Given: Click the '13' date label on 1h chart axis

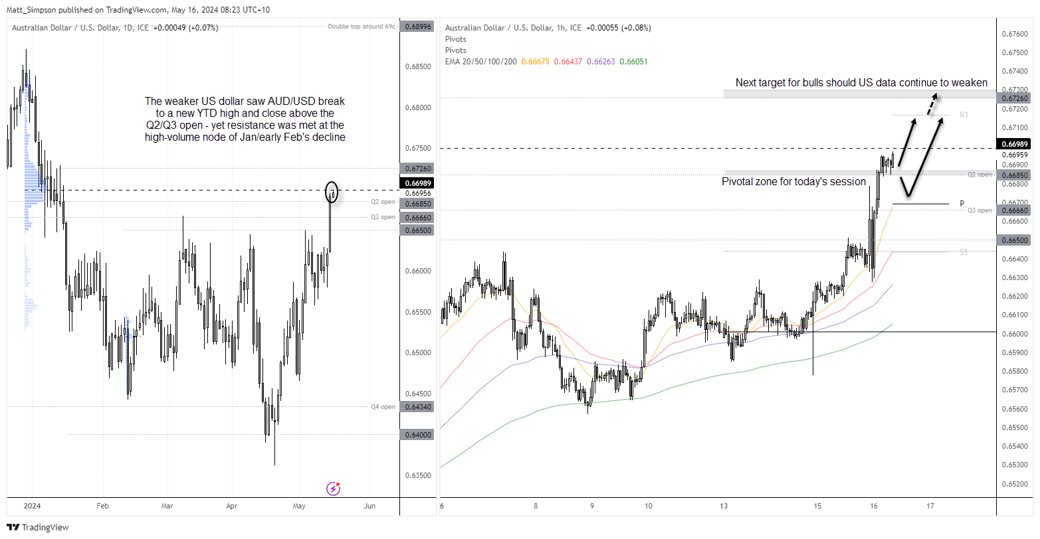Looking at the screenshot, I should pos(724,506).
